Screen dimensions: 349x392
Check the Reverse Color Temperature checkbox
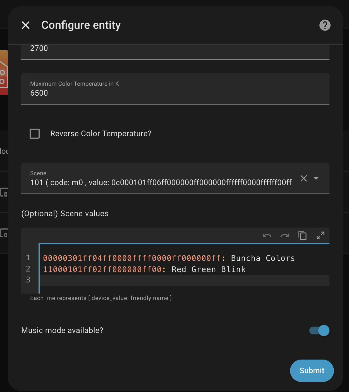(35, 134)
